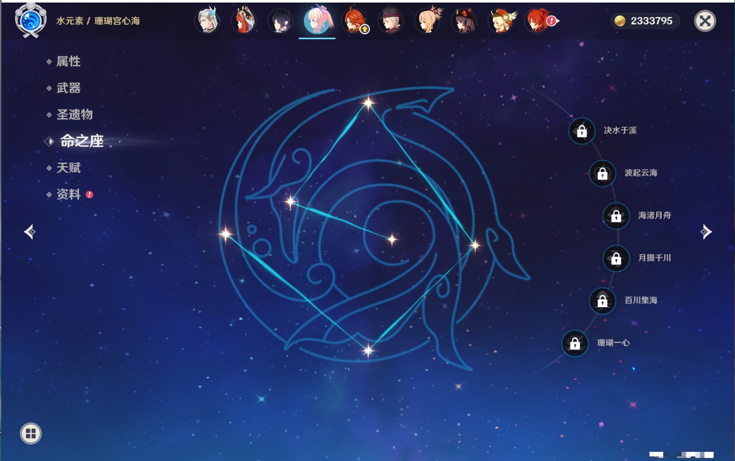
Task: Click the 百川集海 constellation label
Action: [x=641, y=300]
